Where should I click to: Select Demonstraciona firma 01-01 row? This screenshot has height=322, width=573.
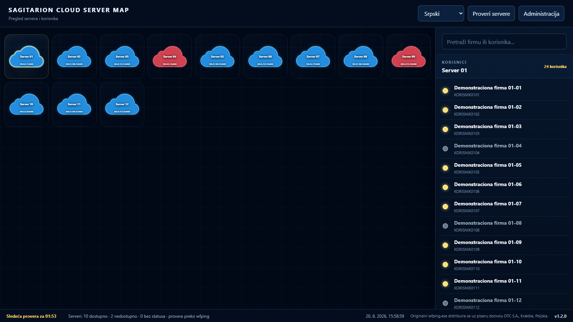click(504, 91)
